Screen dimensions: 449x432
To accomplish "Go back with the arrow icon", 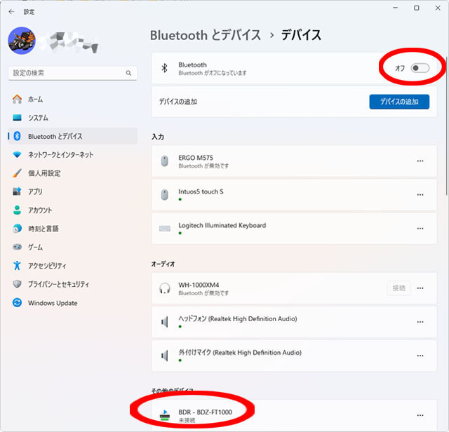I will coord(11,12).
